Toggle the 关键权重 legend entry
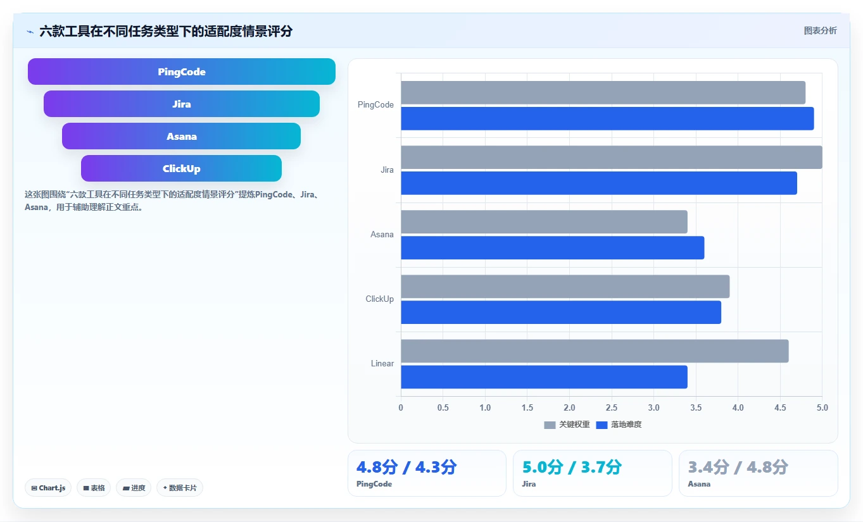Viewport: 863px width, 522px height. click(567, 425)
